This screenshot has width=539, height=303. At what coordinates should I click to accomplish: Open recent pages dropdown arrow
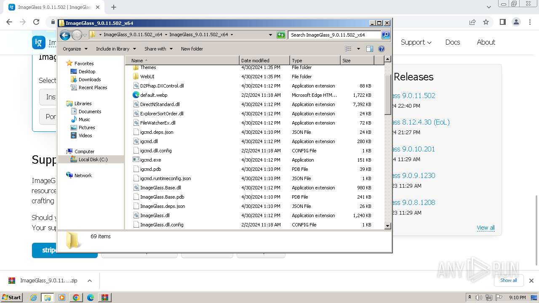click(x=85, y=35)
